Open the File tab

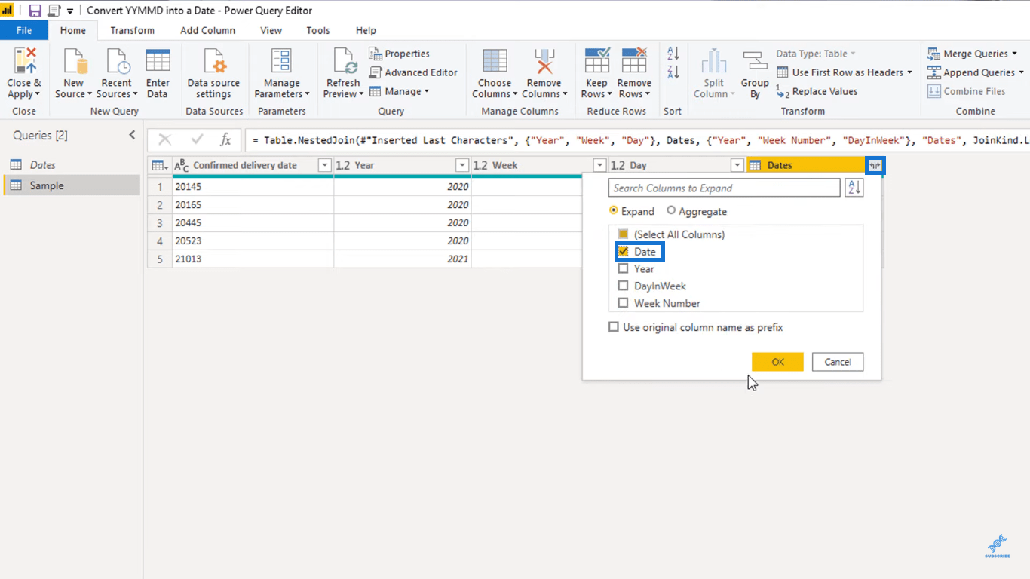(24, 30)
